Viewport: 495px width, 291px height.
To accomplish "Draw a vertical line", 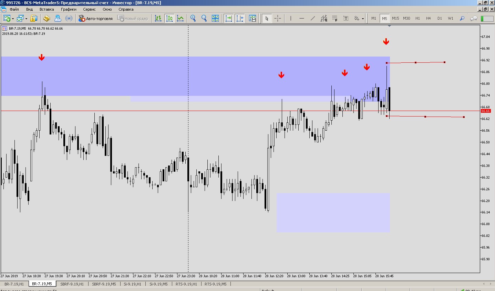I will tap(291, 18).
